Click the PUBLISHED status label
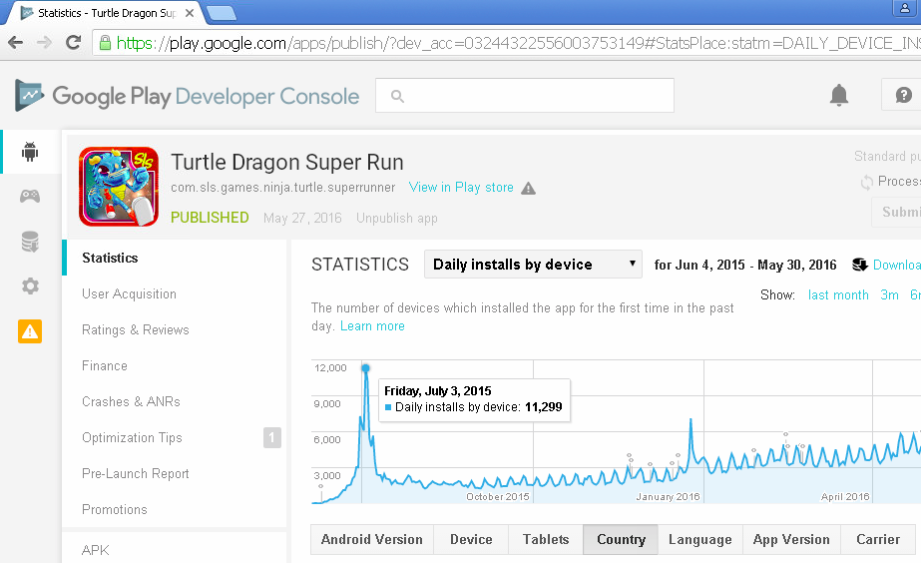Screen dimensions: 921x563 (x=210, y=218)
